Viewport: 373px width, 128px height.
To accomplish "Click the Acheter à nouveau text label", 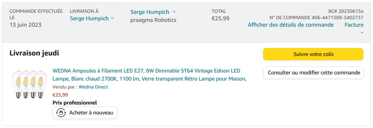I will pos(91,113).
